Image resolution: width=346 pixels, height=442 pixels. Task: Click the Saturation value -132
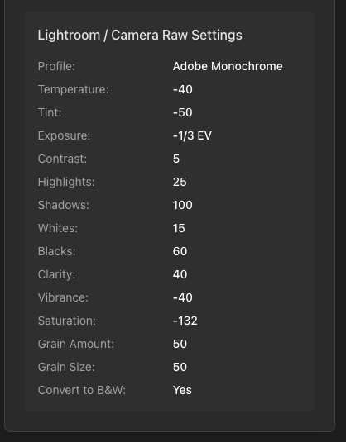[x=185, y=321]
